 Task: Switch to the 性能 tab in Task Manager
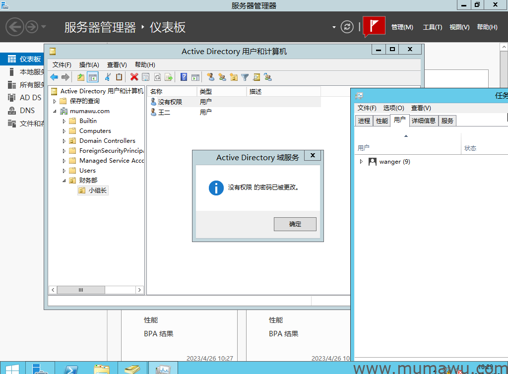381,121
